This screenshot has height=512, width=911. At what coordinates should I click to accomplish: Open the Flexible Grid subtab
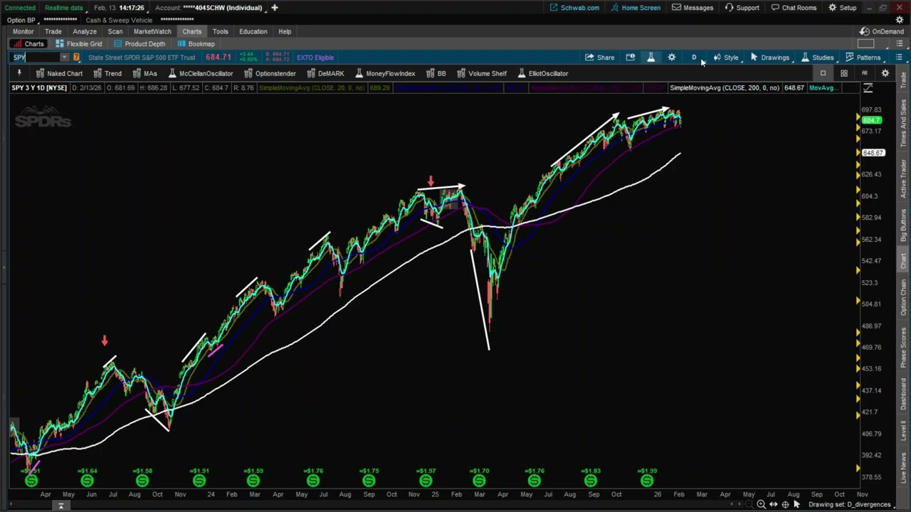[78, 44]
